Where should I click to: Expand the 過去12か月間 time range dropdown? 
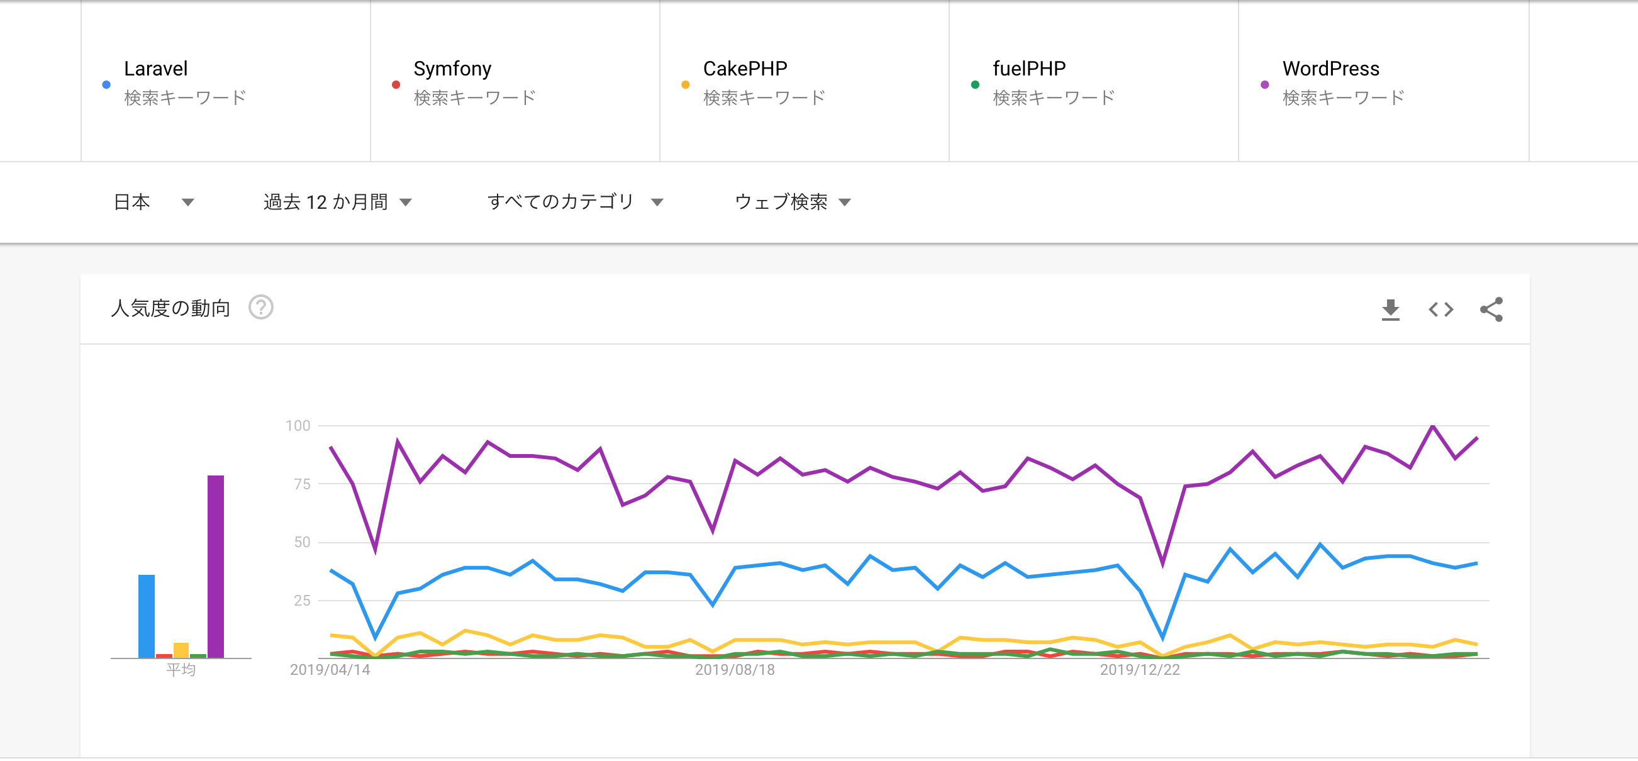(x=337, y=201)
